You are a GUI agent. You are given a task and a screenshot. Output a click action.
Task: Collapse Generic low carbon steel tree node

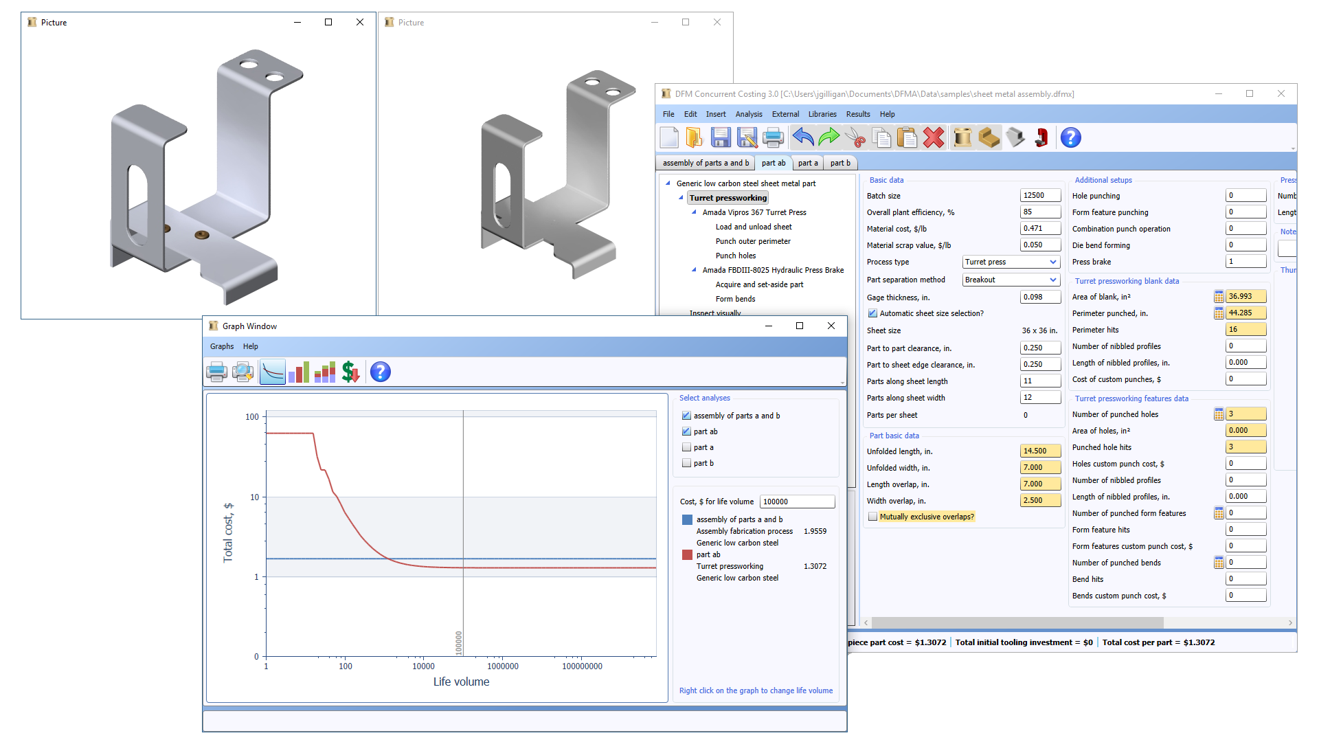pyautogui.click(x=668, y=183)
